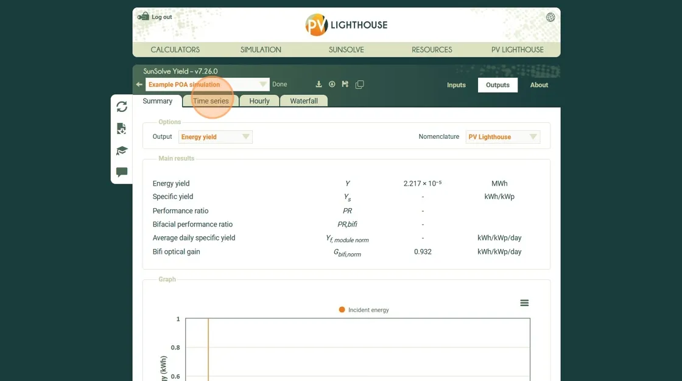Click the duplicate simulation icon
Image resolution: width=682 pixels, height=381 pixels.
click(x=359, y=85)
